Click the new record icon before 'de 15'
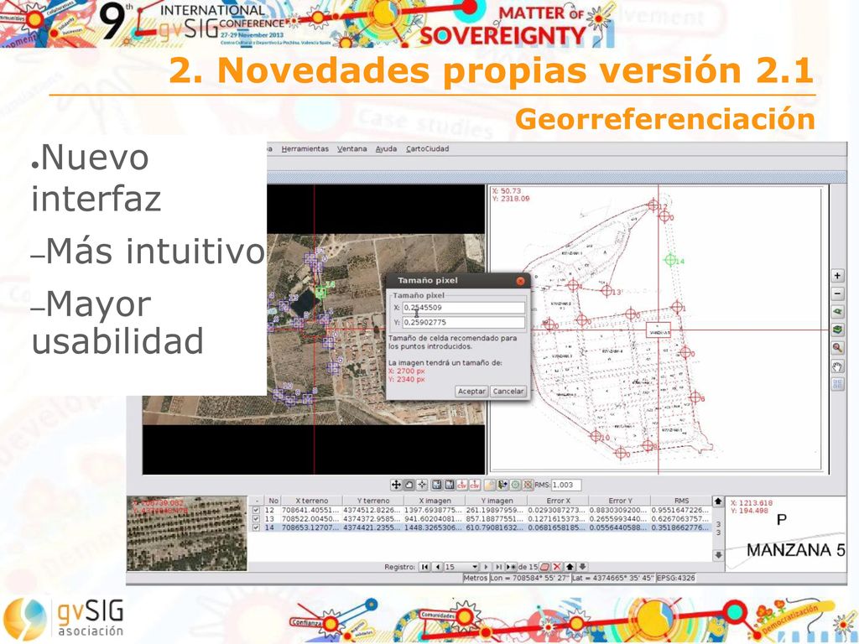 coord(511,567)
